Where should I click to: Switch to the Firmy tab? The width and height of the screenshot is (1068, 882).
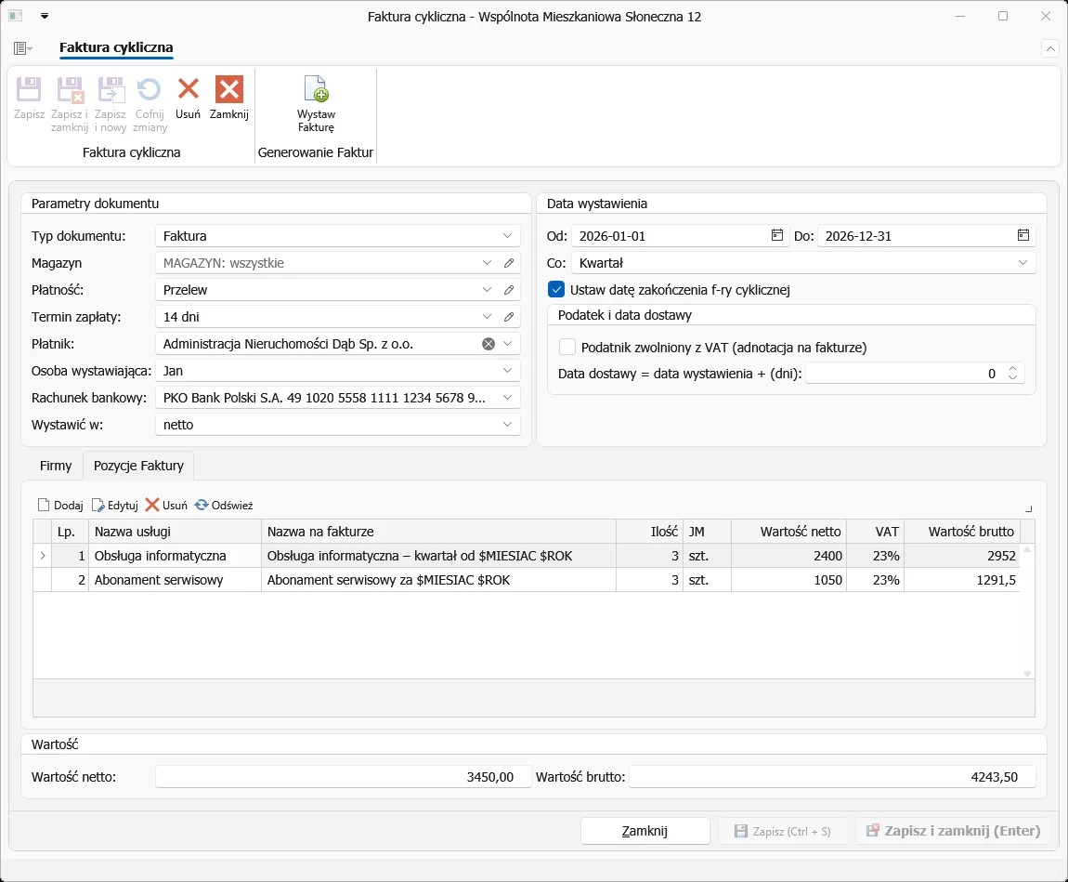(x=56, y=466)
